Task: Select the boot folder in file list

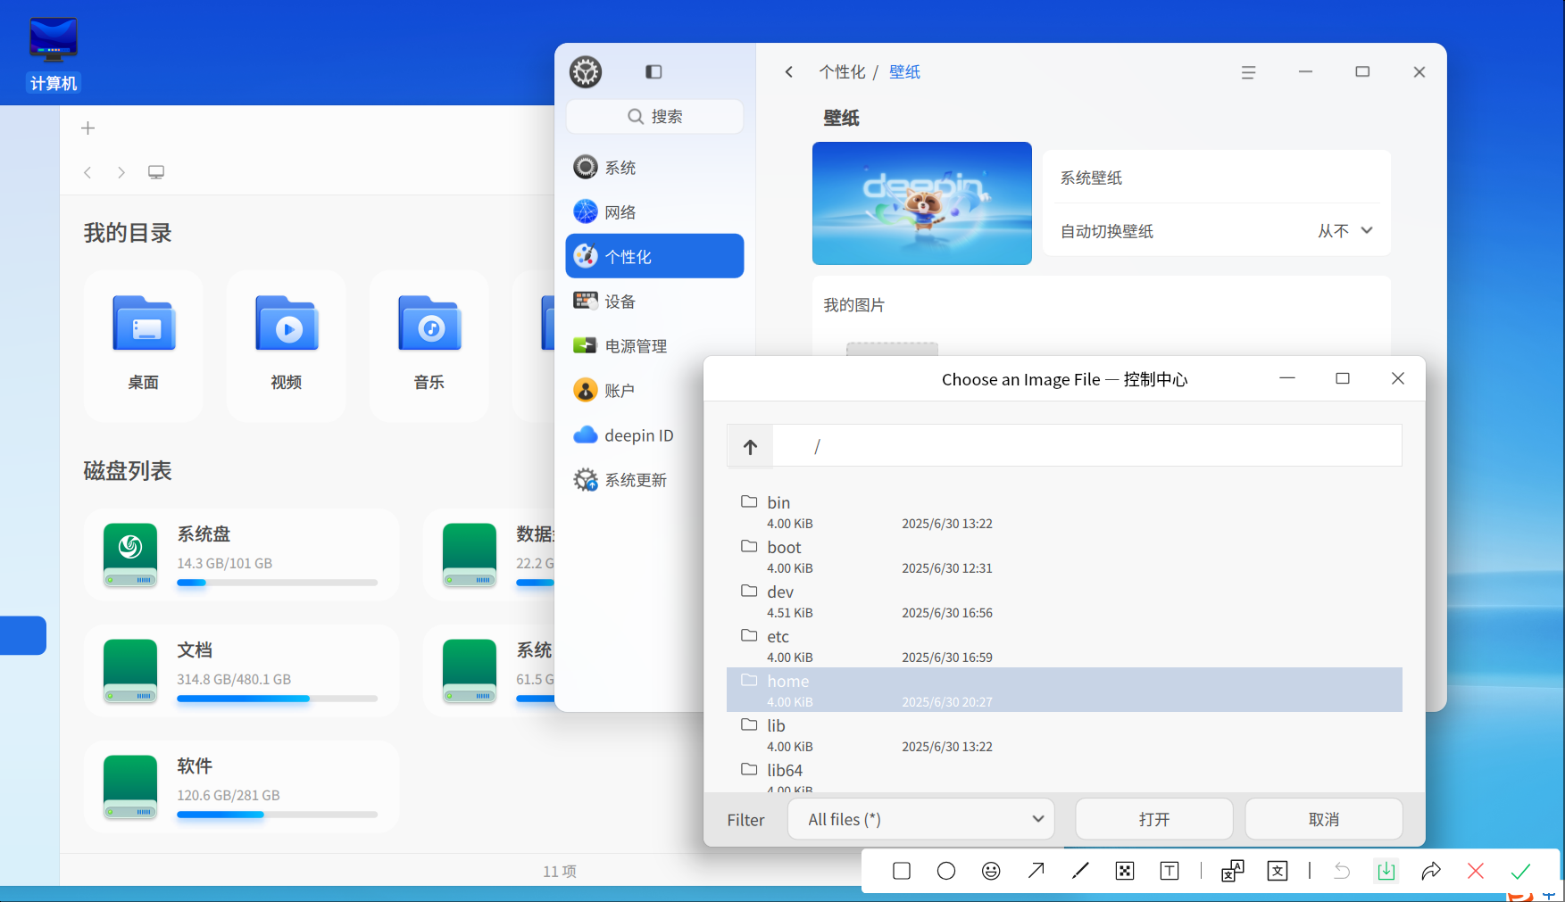Action: click(x=1064, y=556)
